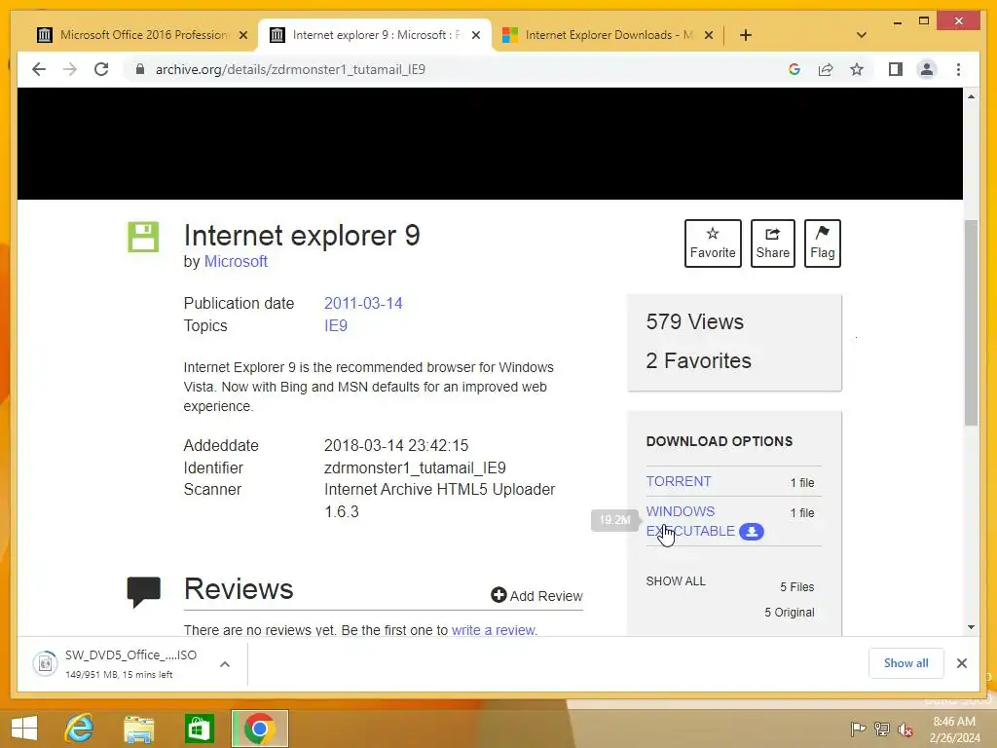Click SHOW ALL download files
This screenshot has width=997, height=748.
point(676,581)
